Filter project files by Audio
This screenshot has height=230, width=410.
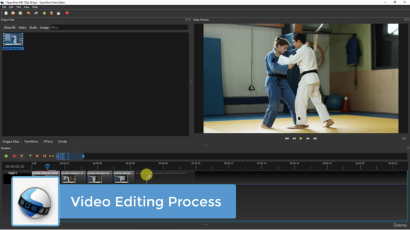33,27
